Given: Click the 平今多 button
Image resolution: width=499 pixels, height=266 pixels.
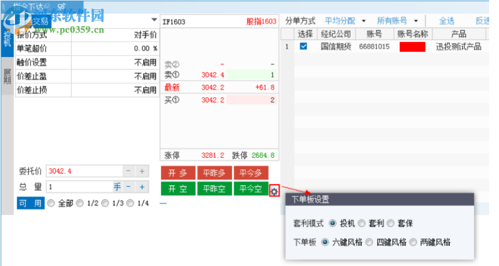Looking at the screenshot, I should click(x=251, y=173).
